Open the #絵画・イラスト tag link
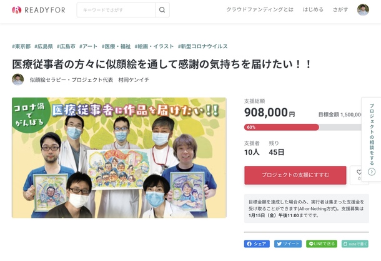The height and width of the screenshot is (261, 381). (154, 46)
